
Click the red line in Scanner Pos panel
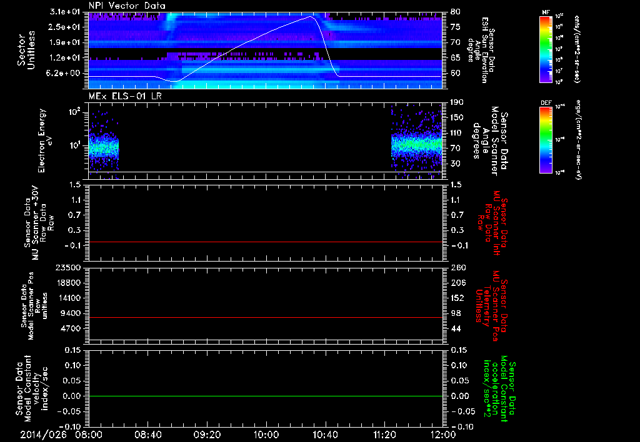(x=266, y=317)
